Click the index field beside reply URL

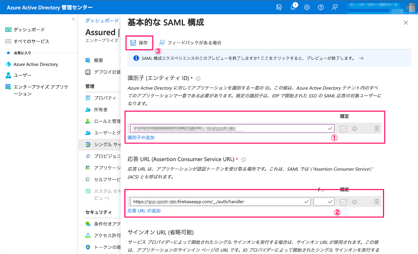[324, 202]
